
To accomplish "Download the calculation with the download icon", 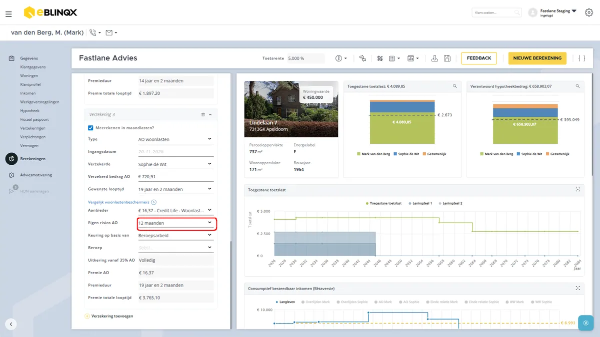I will point(434,58).
